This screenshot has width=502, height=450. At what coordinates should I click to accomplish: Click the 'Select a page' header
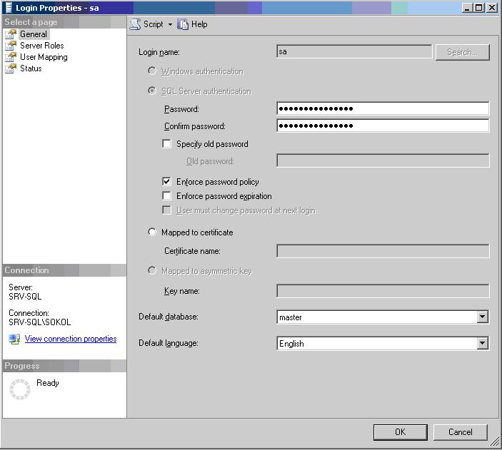point(64,22)
